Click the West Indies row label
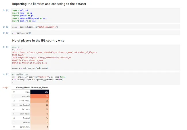The height and width of the screenshot is (130, 187). [25, 114]
